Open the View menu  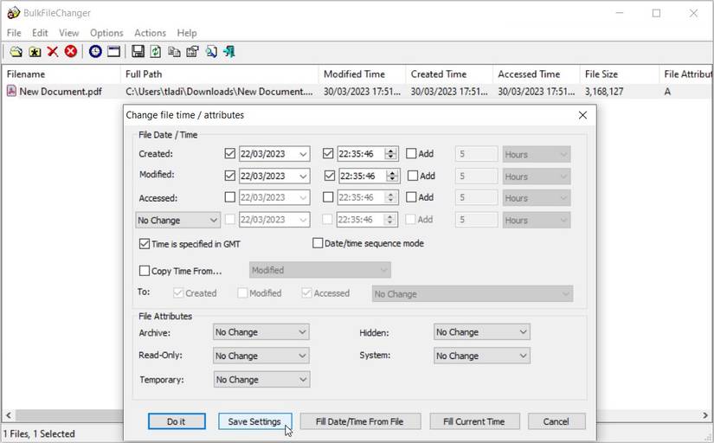(x=68, y=33)
